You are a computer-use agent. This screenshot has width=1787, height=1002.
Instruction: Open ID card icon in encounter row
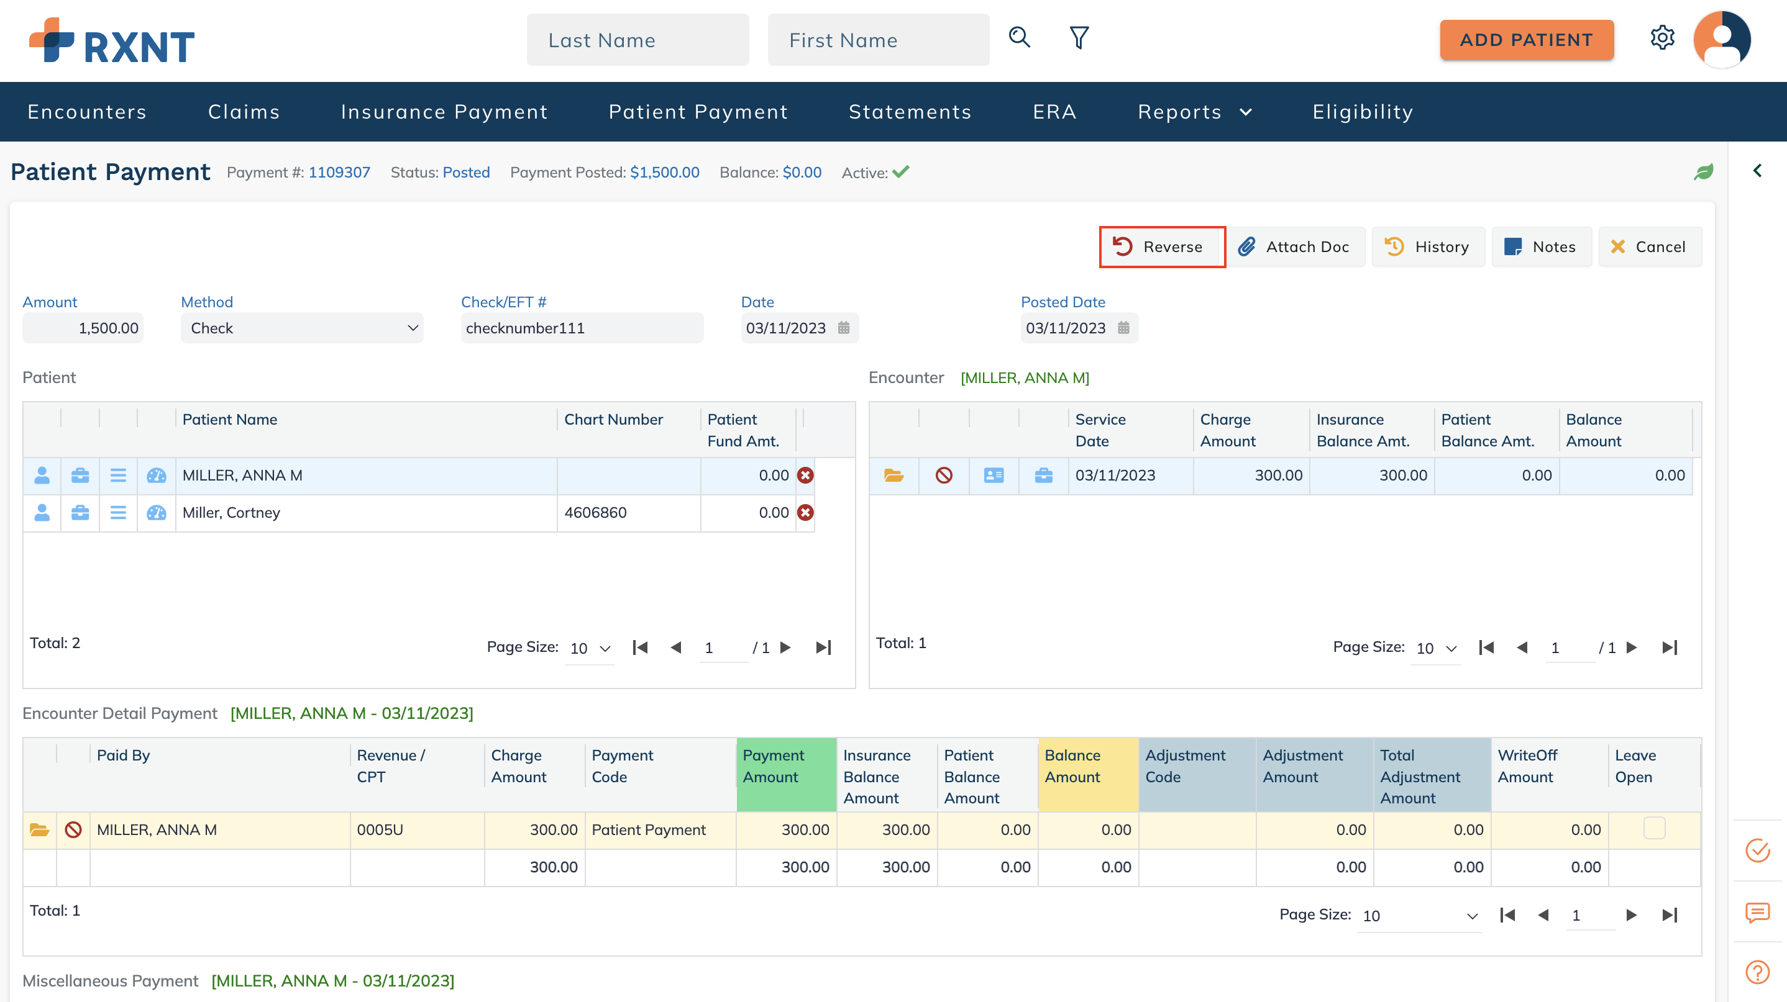pyautogui.click(x=994, y=476)
